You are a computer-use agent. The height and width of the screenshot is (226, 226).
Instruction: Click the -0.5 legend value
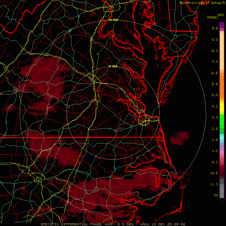coord(214,173)
